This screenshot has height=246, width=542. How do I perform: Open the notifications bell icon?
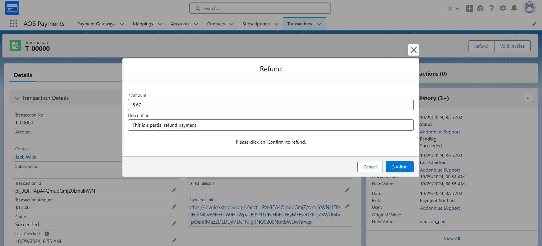(514, 8)
